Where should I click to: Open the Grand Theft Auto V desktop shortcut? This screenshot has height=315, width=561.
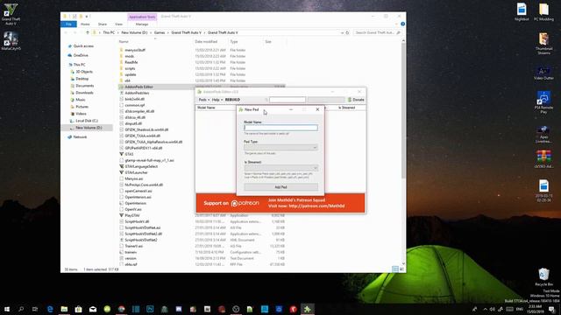click(x=11, y=14)
